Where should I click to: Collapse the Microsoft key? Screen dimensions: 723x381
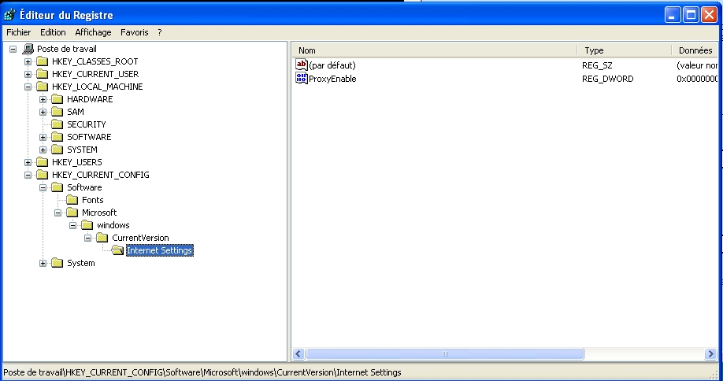pos(57,213)
